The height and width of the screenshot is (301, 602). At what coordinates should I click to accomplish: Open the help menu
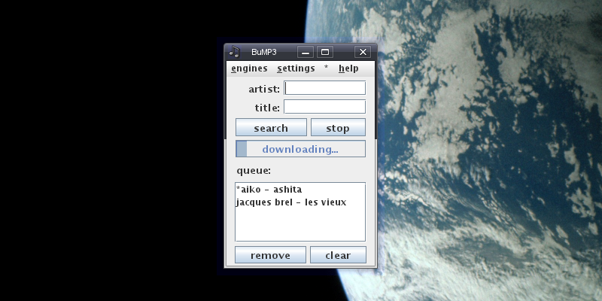(x=348, y=68)
